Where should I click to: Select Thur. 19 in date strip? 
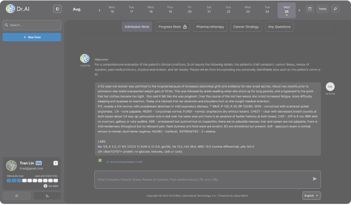(170, 9)
